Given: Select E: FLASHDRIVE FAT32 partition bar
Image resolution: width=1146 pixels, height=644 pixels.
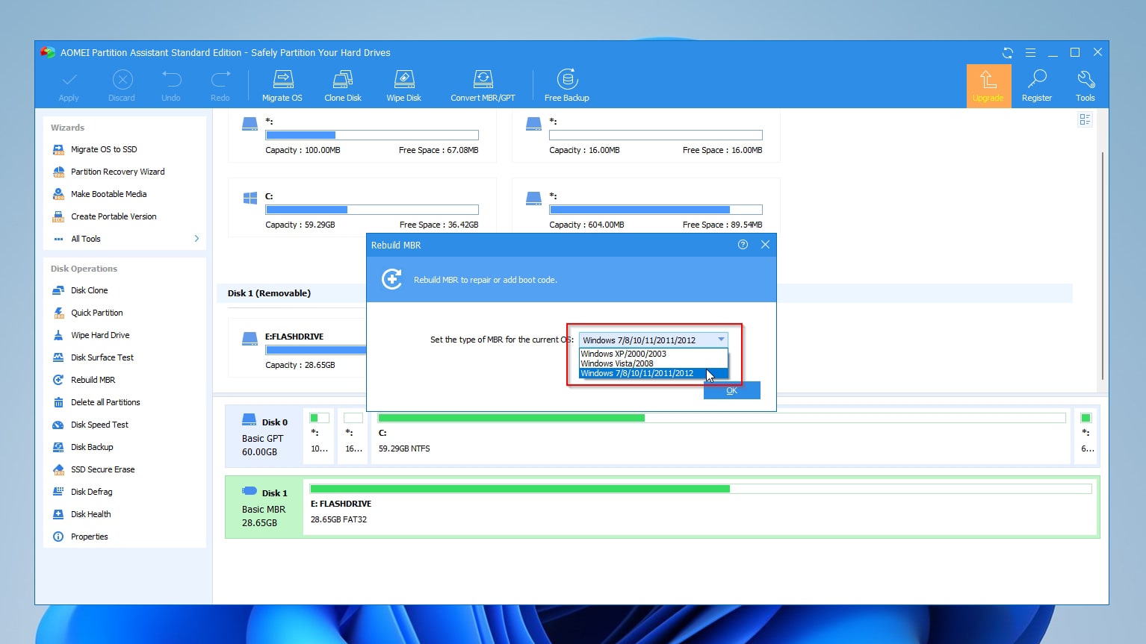Looking at the screenshot, I should coord(701,507).
